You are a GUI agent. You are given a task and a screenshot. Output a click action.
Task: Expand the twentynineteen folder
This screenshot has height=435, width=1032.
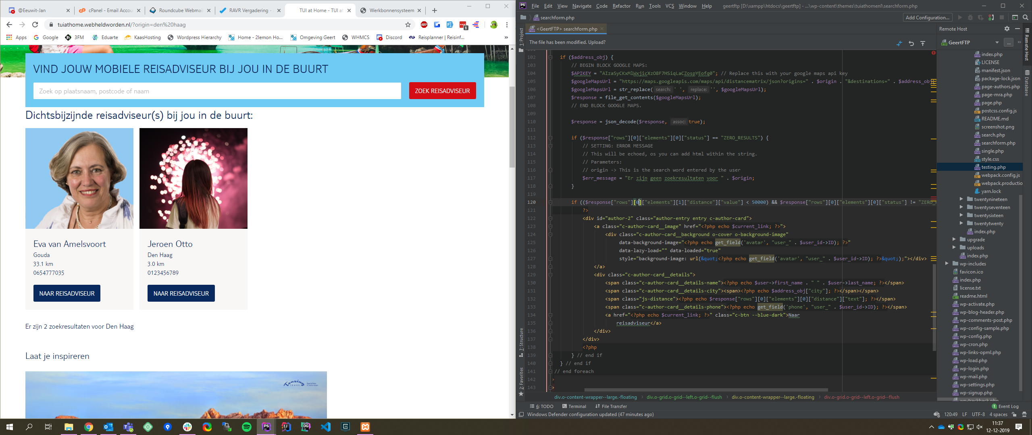pos(961,199)
